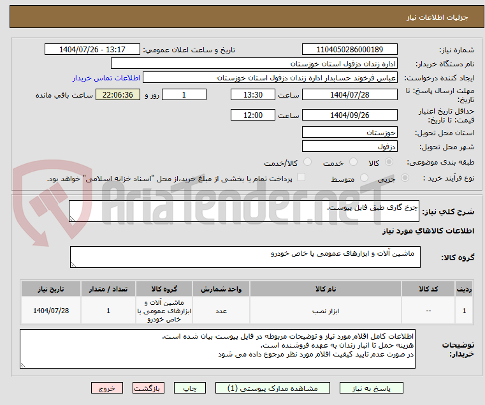485x405 pixels.
Task: Click the deadline time 13:30 field
Action: point(253,95)
